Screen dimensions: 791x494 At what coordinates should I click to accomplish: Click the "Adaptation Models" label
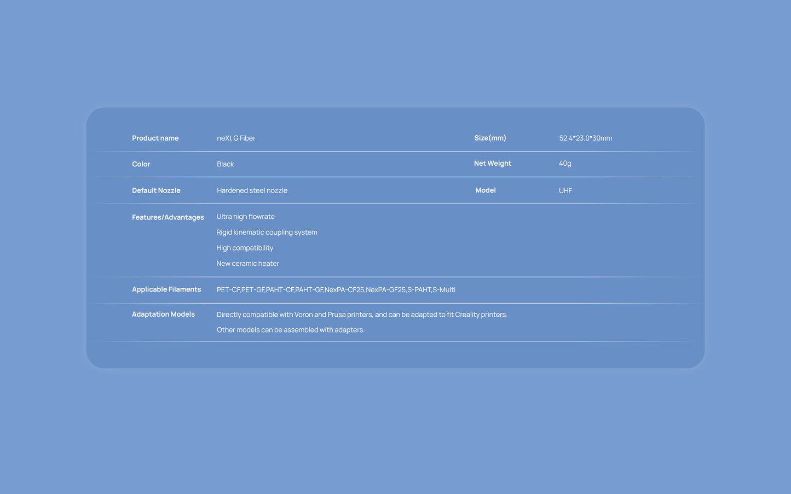(163, 314)
